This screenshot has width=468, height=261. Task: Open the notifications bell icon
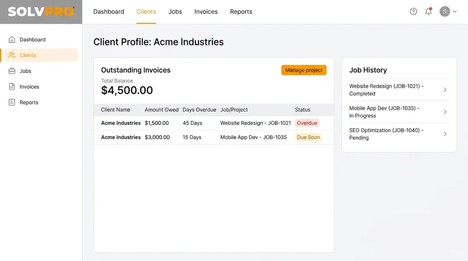coord(428,11)
